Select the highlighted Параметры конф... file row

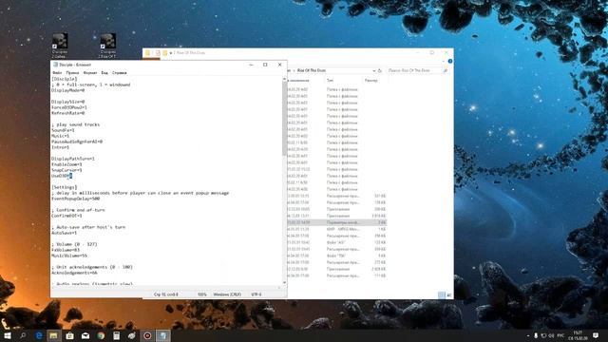336,222
